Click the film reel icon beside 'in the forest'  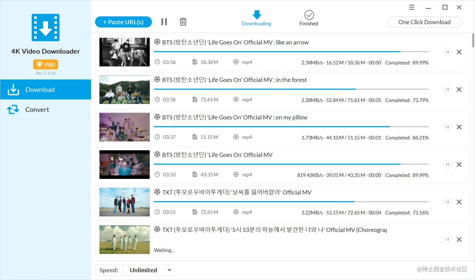(157, 80)
